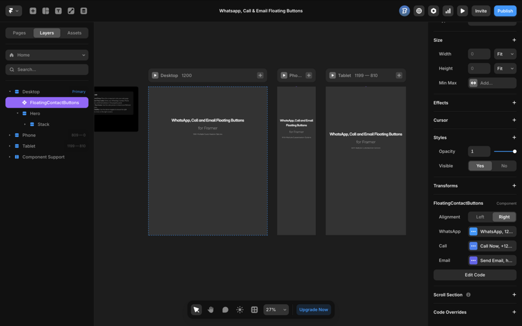The image size is (522, 326).
Task: Set Visible to Yes
Action: pos(480,166)
